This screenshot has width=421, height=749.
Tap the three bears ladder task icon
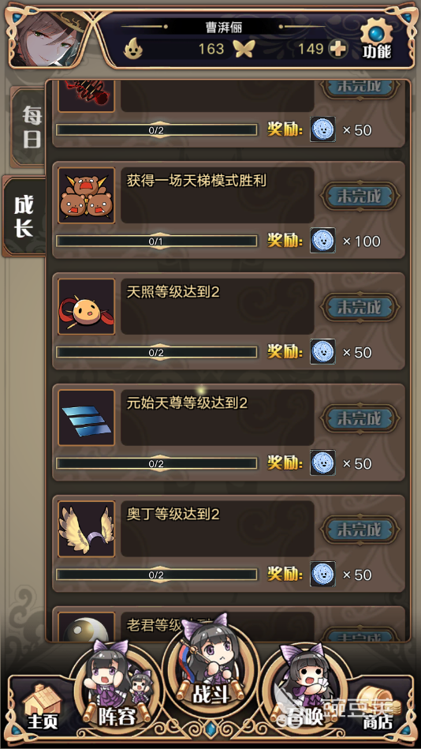coord(87,196)
